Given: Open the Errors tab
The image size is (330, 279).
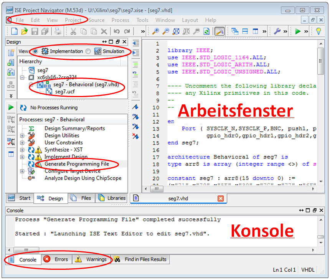Looking at the screenshot, I should (57, 259).
